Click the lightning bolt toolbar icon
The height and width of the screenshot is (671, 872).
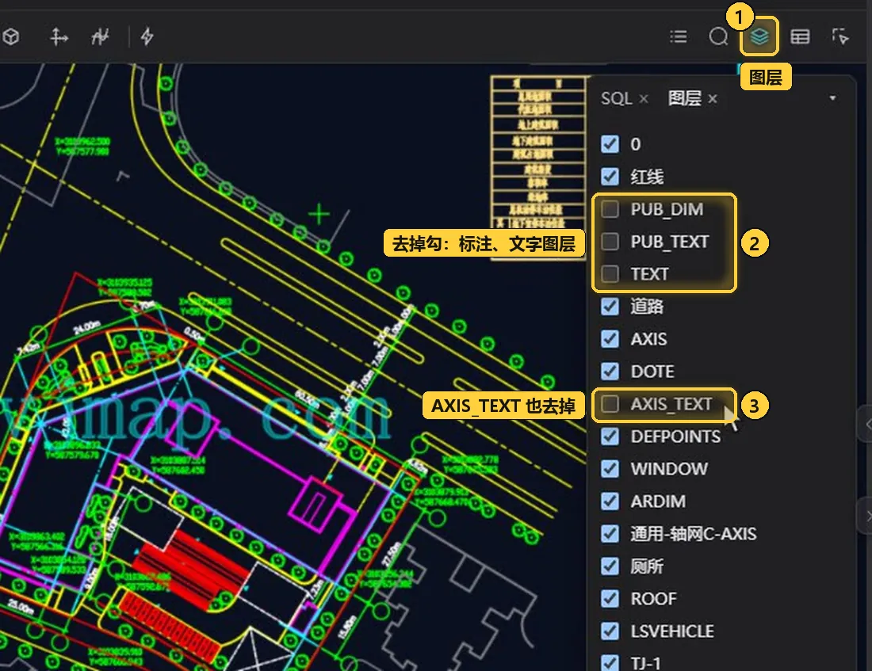(x=147, y=36)
